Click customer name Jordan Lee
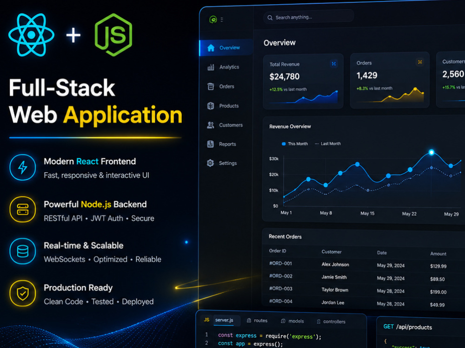465x348 pixels. [333, 303]
